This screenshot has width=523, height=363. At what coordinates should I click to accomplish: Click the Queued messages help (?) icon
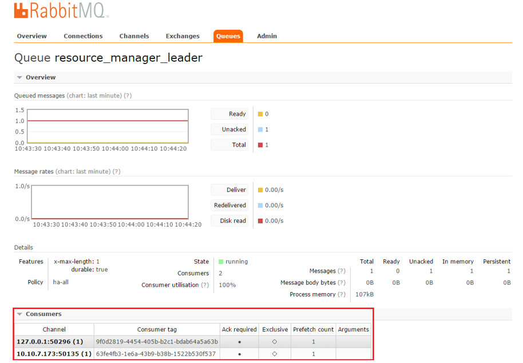click(128, 96)
